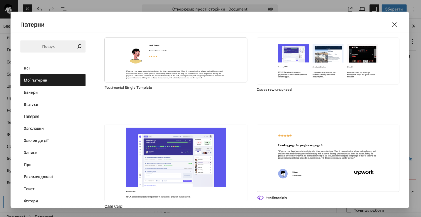The height and width of the screenshot is (217, 421).
Task: Click the device preview laptop icon
Action: tap(362, 9)
